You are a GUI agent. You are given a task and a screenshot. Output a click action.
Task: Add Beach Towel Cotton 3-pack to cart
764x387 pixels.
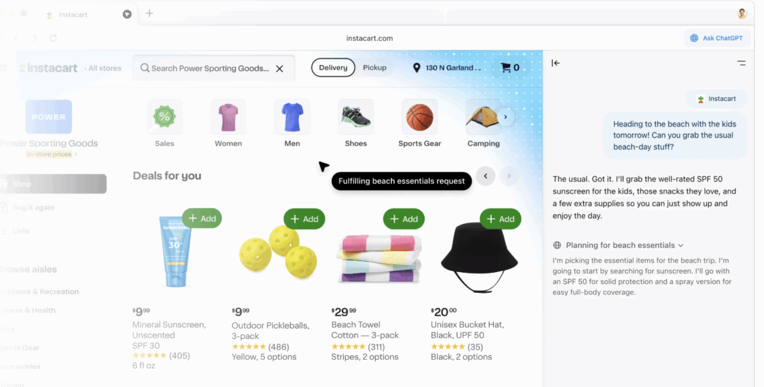pyautogui.click(x=403, y=219)
